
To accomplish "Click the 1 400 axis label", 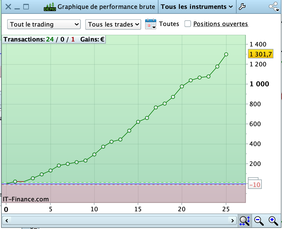I will [x=258, y=44].
